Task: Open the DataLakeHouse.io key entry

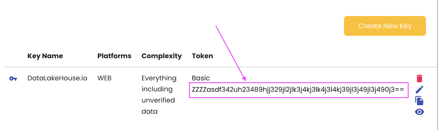Action: tap(57, 78)
